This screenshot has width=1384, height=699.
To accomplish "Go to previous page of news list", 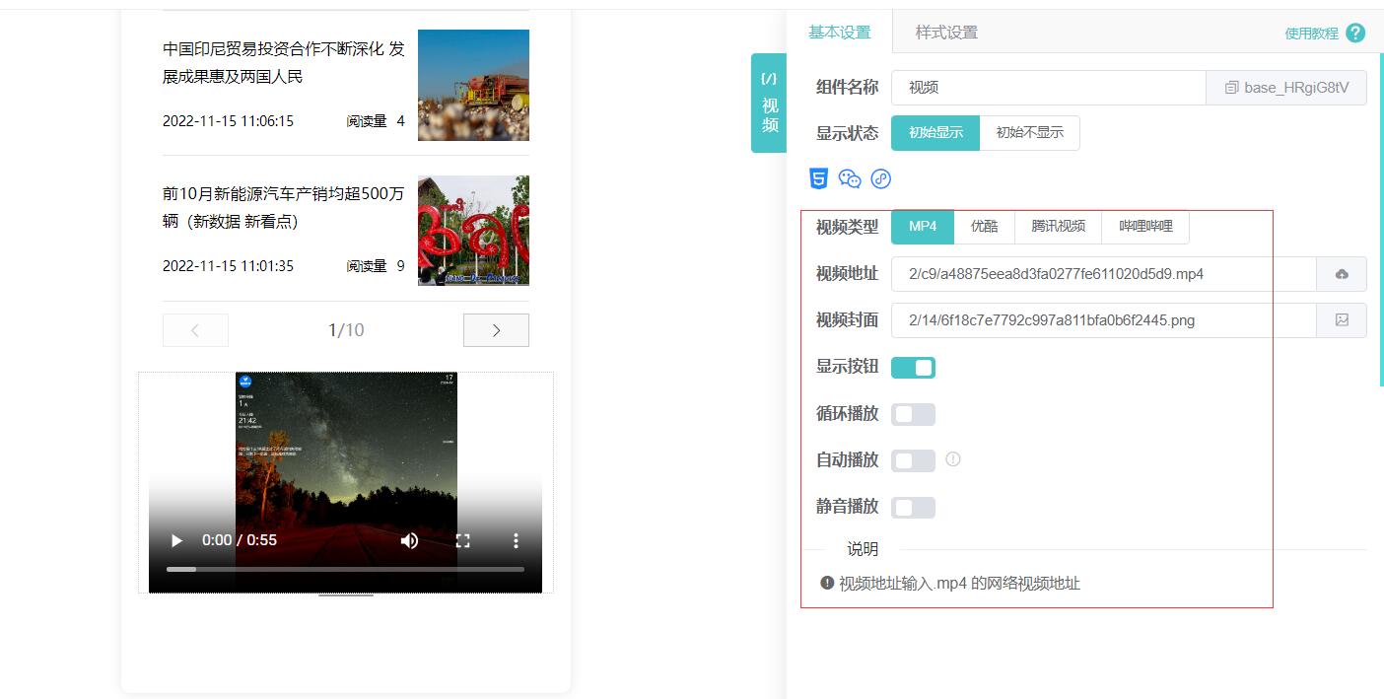I will pyautogui.click(x=195, y=330).
